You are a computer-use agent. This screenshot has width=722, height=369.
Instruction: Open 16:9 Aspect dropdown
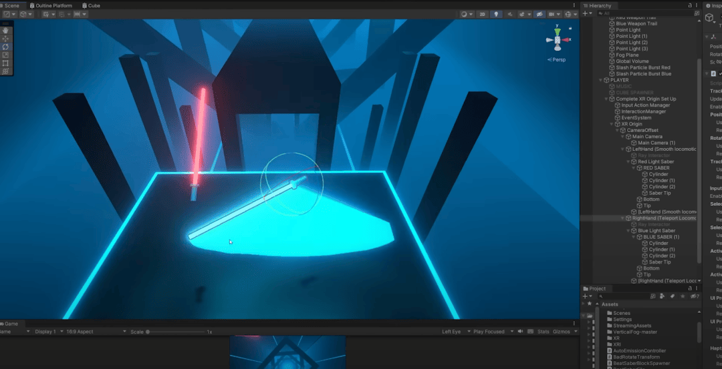point(96,332)
